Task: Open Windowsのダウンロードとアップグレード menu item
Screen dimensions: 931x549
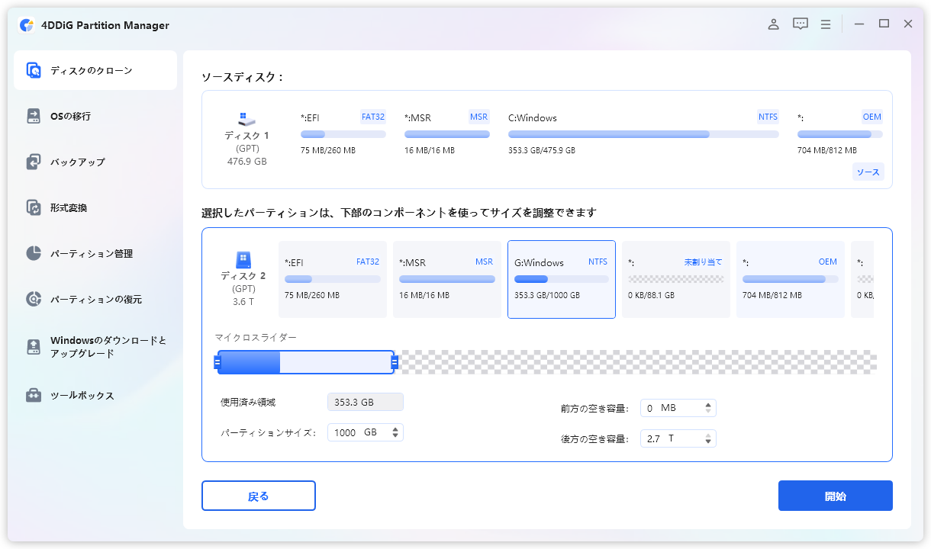Action: click(95, 347)
